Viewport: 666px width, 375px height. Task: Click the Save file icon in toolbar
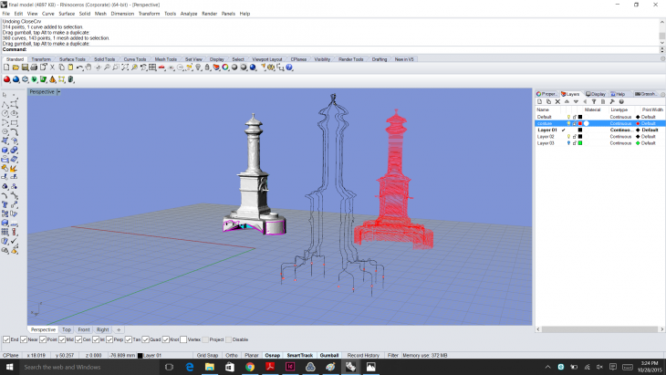(x=25, y=68)
